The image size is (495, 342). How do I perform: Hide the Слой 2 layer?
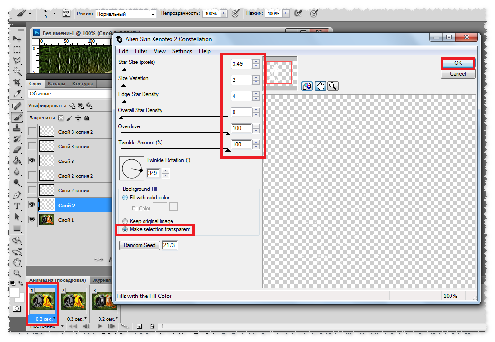(x=32, y=205)
